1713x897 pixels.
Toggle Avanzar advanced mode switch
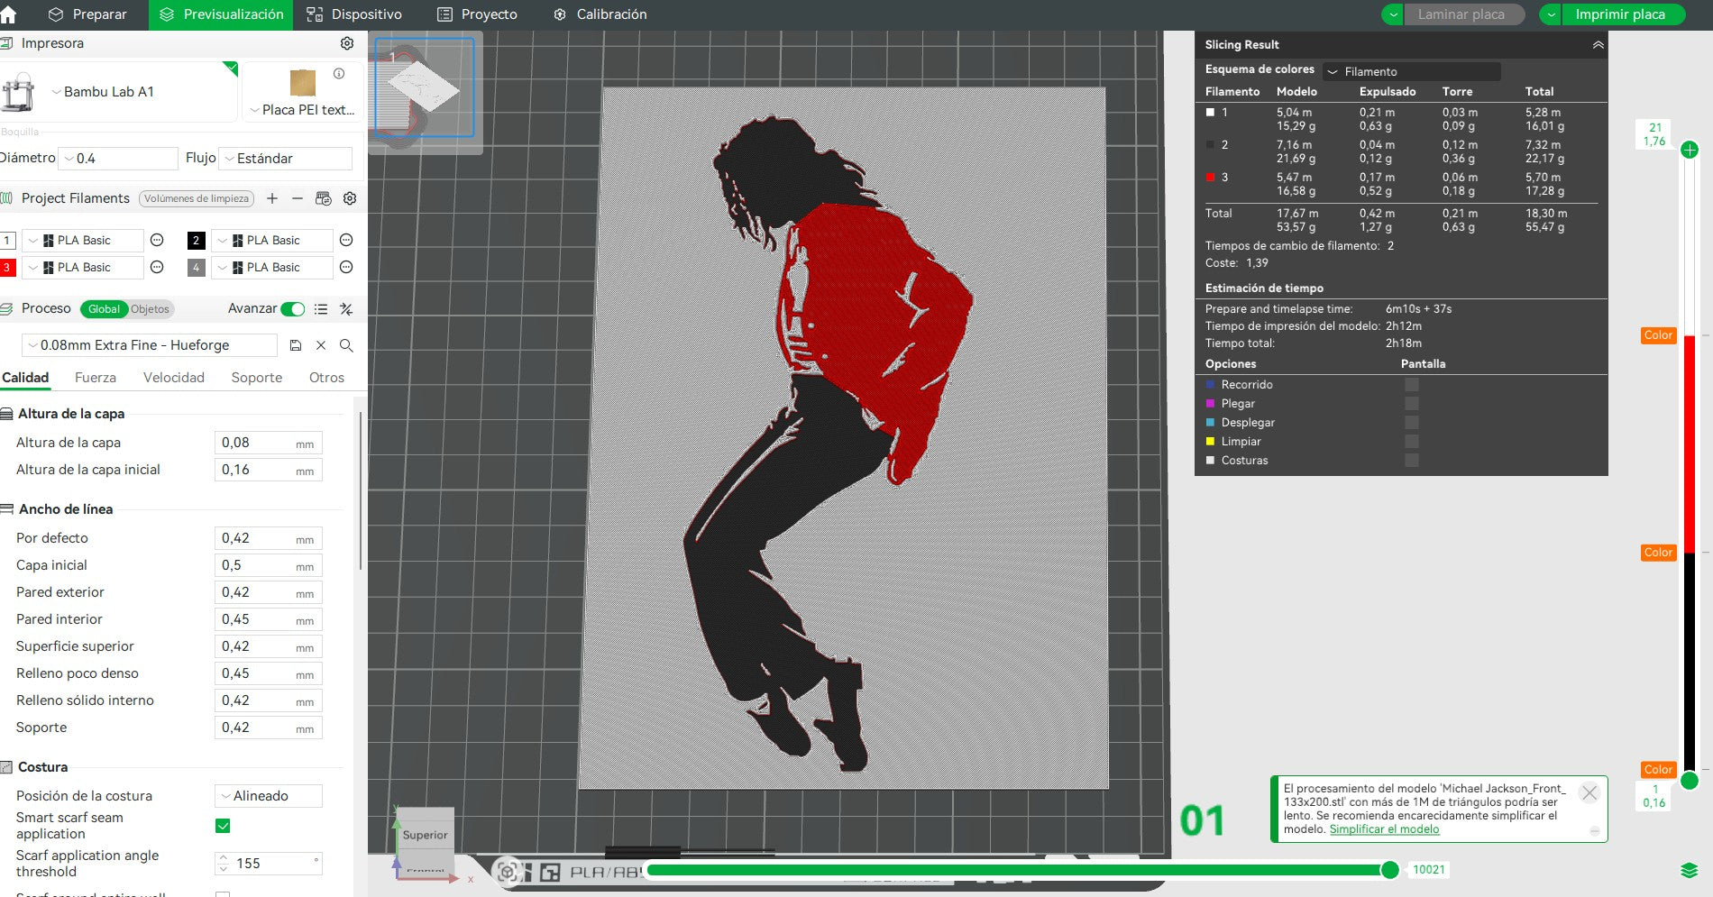tap(293, 309)
